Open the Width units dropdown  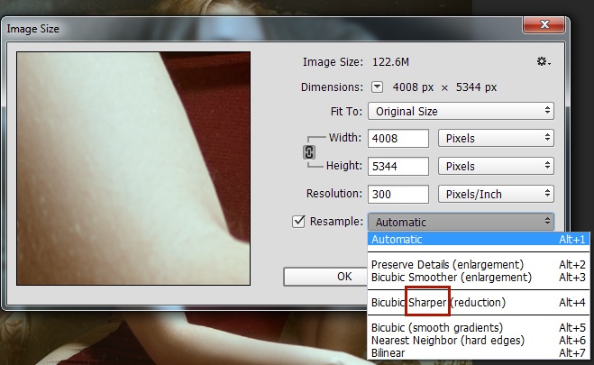(495, 139)
